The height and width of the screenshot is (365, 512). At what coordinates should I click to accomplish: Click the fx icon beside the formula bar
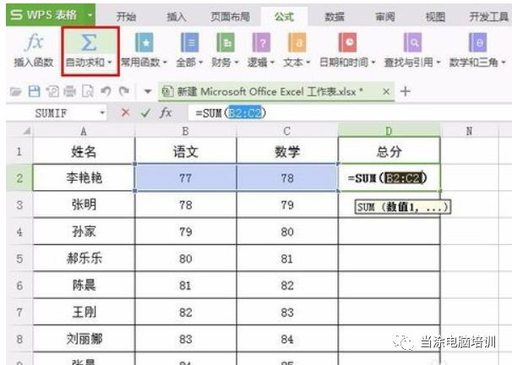(x=166, y=113)
